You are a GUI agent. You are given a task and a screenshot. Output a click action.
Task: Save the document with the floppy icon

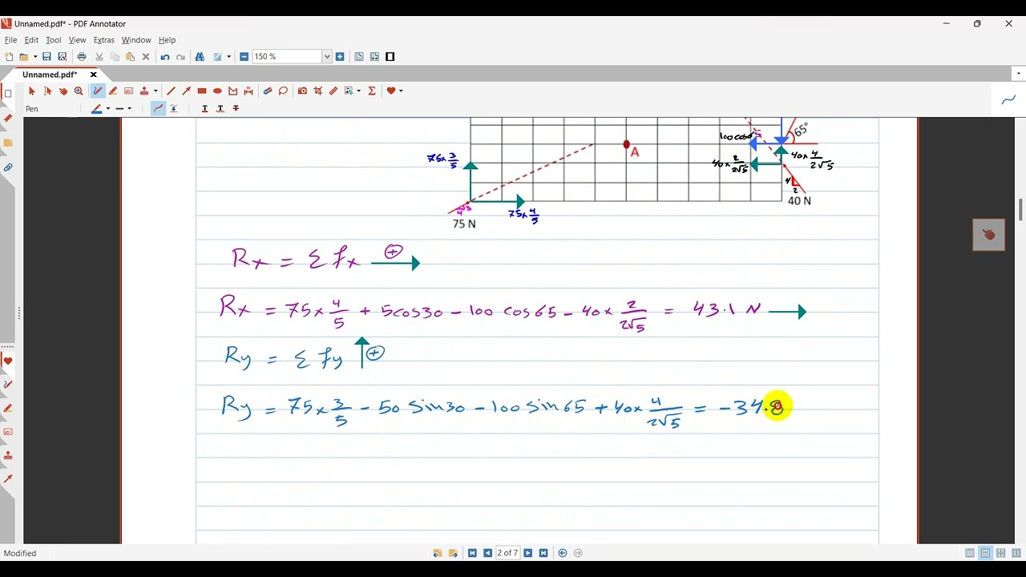[46, 57]
